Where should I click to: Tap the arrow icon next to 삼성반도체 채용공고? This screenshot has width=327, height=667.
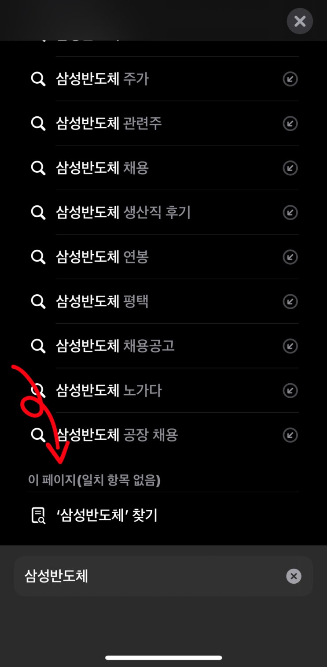pyautogui.click(x=290, y=346)
